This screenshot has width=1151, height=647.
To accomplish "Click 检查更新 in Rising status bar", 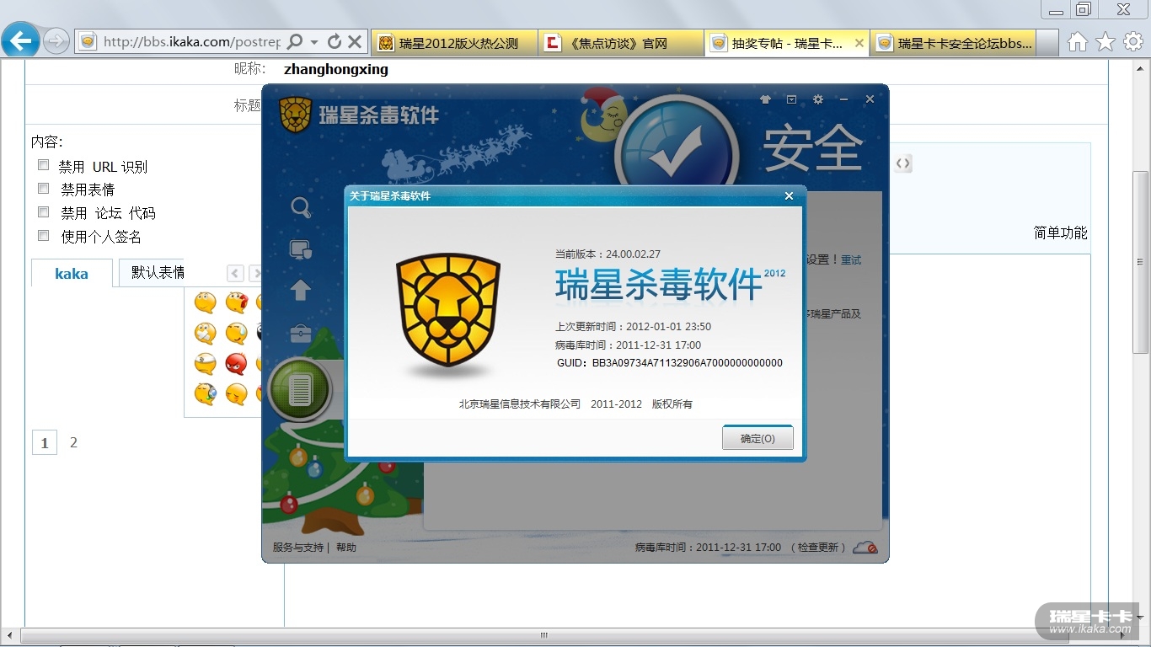I will click(x=818, y=548).
